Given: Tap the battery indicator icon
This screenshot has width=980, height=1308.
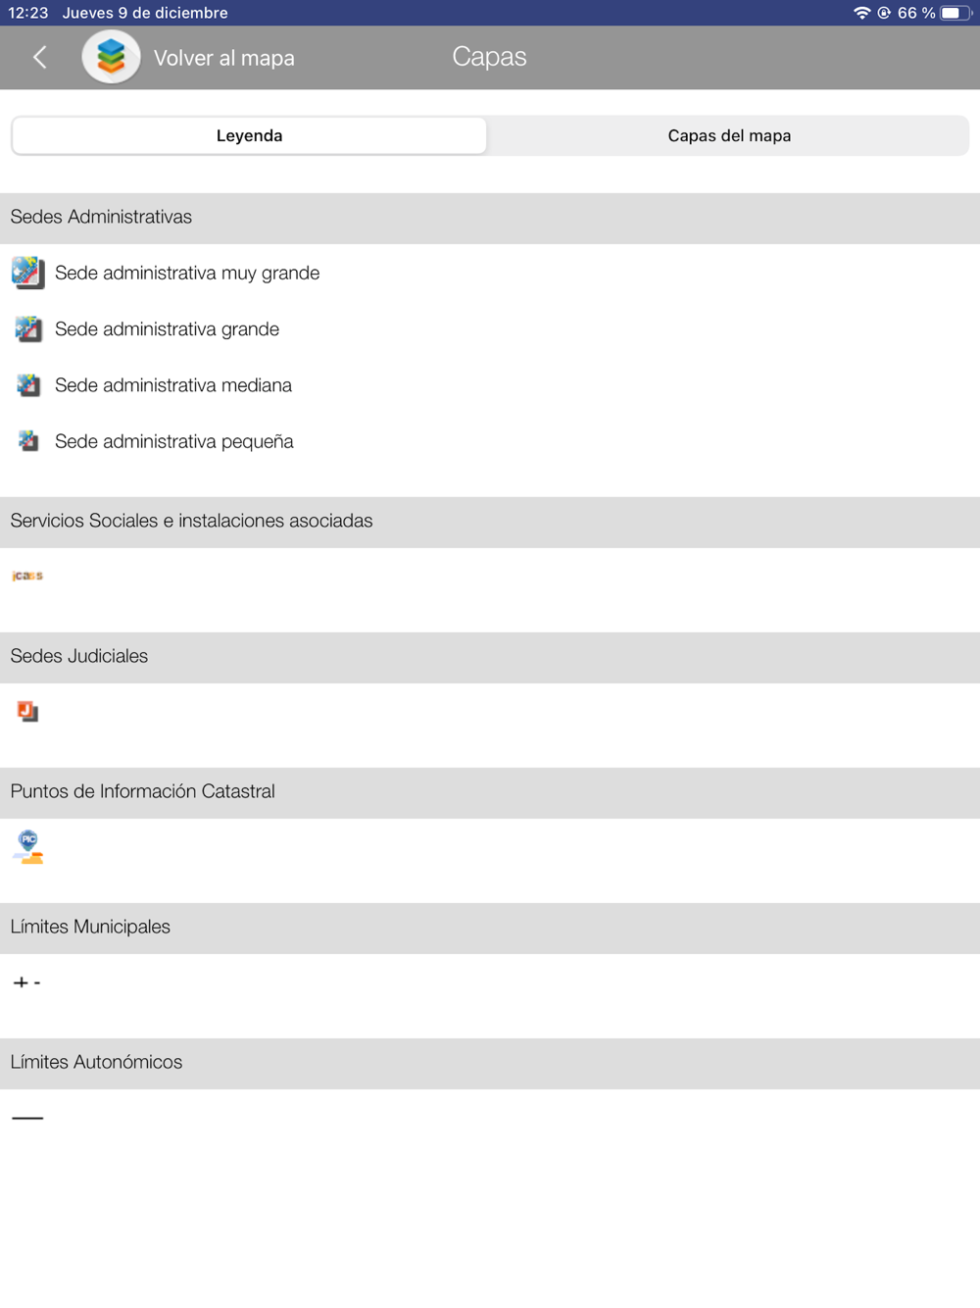Looking at the screenshot, I should pyautogui.click(x=953, y=13).
